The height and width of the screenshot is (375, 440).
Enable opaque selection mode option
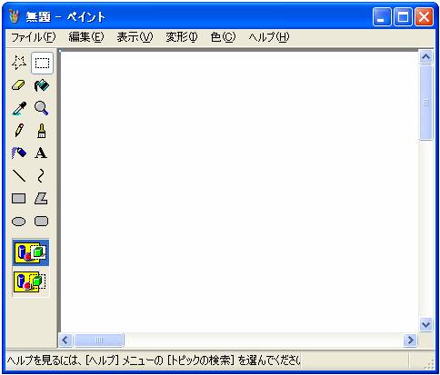click(x=30, y=252)
